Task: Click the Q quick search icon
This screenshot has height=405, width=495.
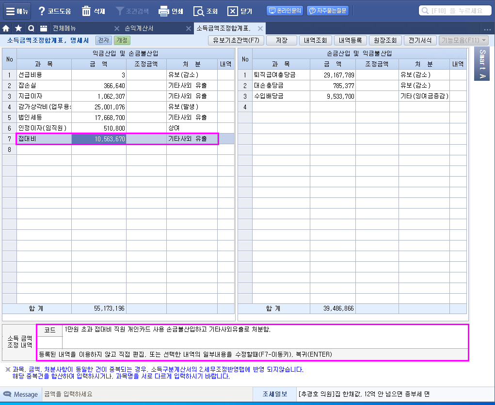Action: tap(31, 29)
